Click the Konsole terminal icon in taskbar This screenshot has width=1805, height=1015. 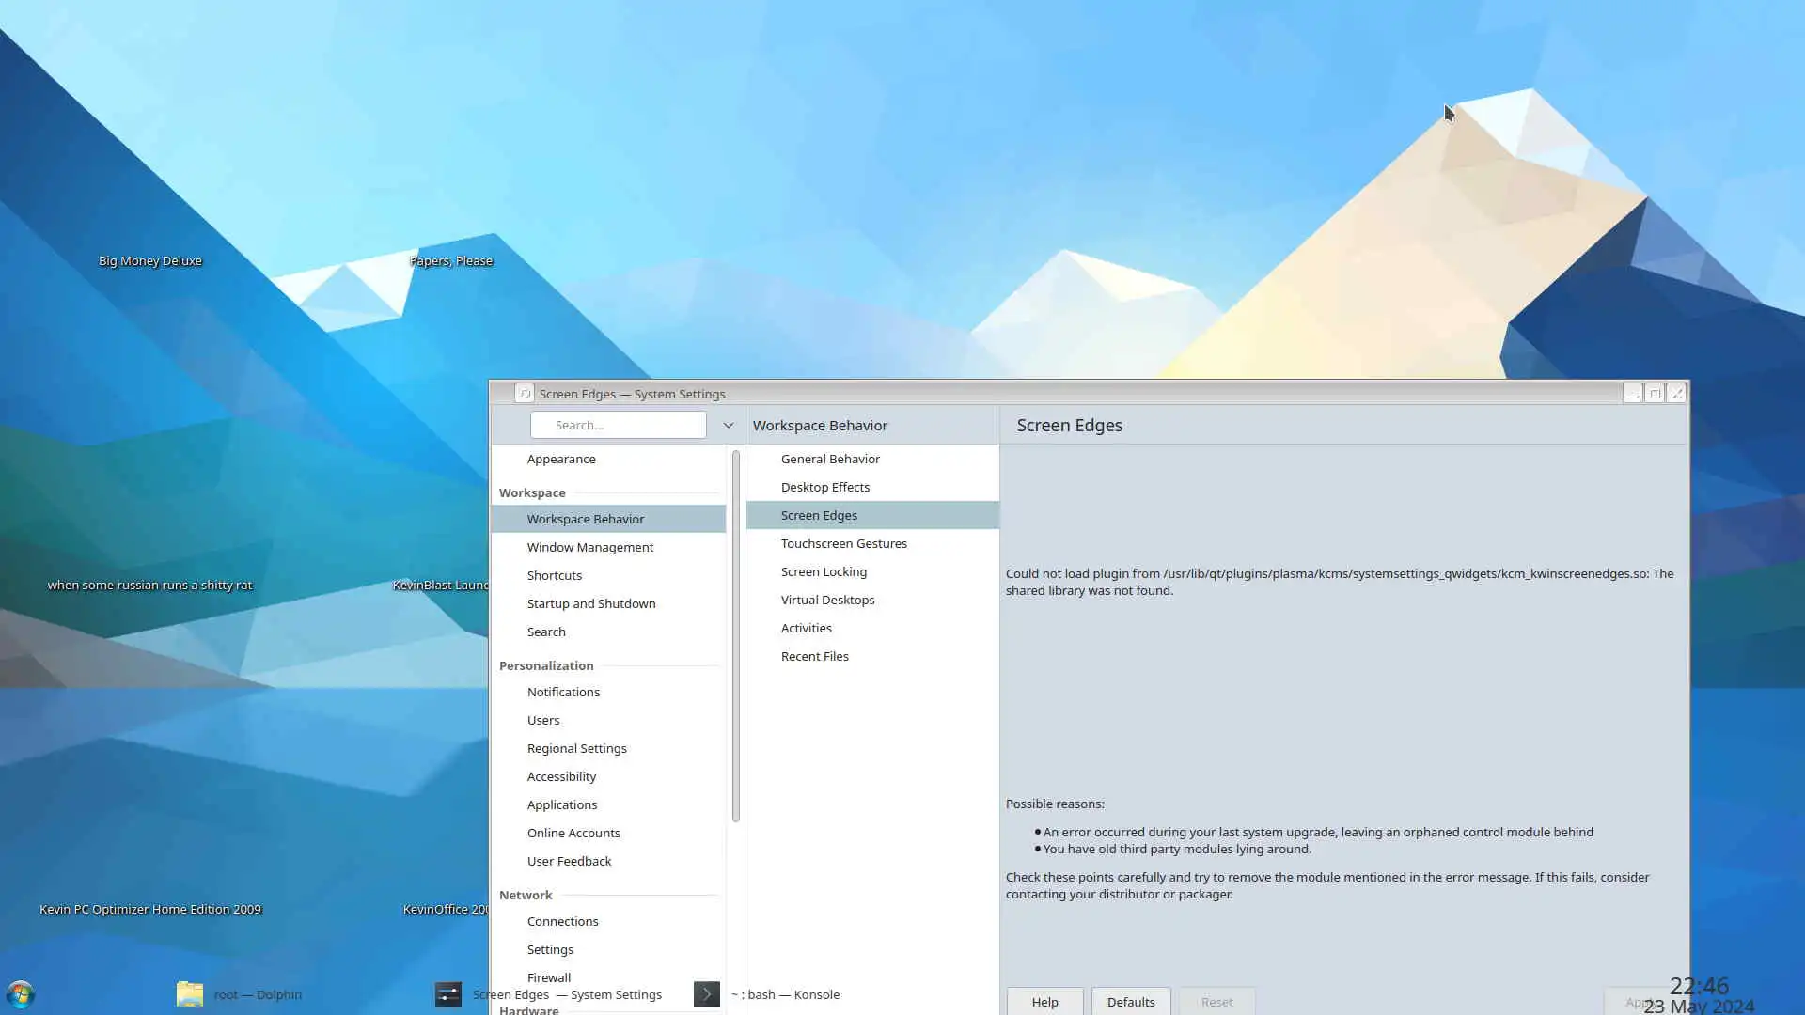click(x=707, y=994)
